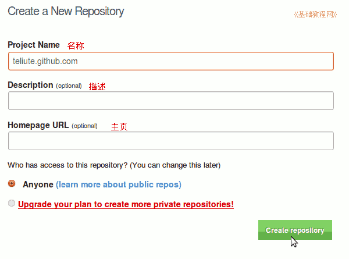The height and width of the screenshot is (259, 349).
Task: Focus the empty Homepage URL text field
Action: 170,141
